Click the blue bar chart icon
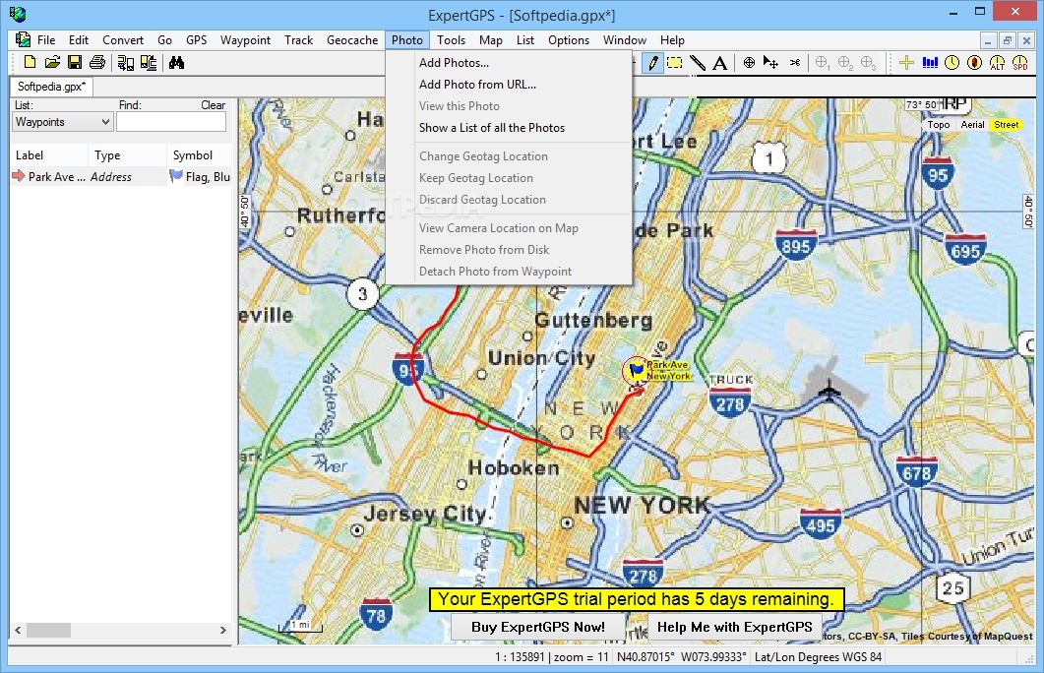 (x=930, y=63)
